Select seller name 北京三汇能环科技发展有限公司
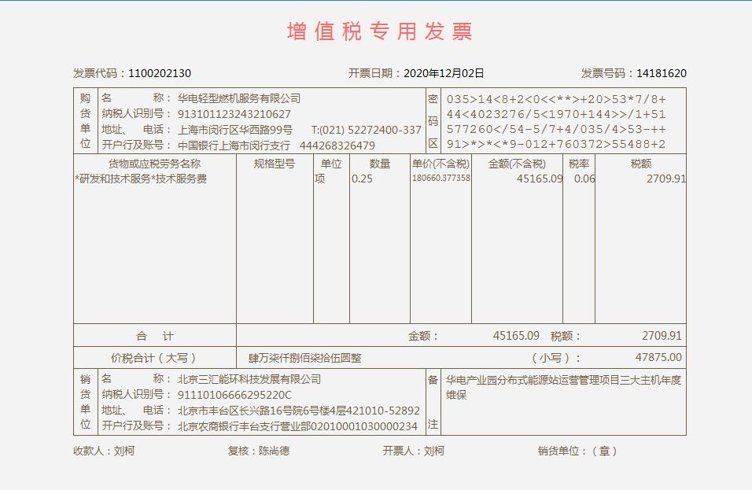The image size is (752, 490). pos(249,379)
